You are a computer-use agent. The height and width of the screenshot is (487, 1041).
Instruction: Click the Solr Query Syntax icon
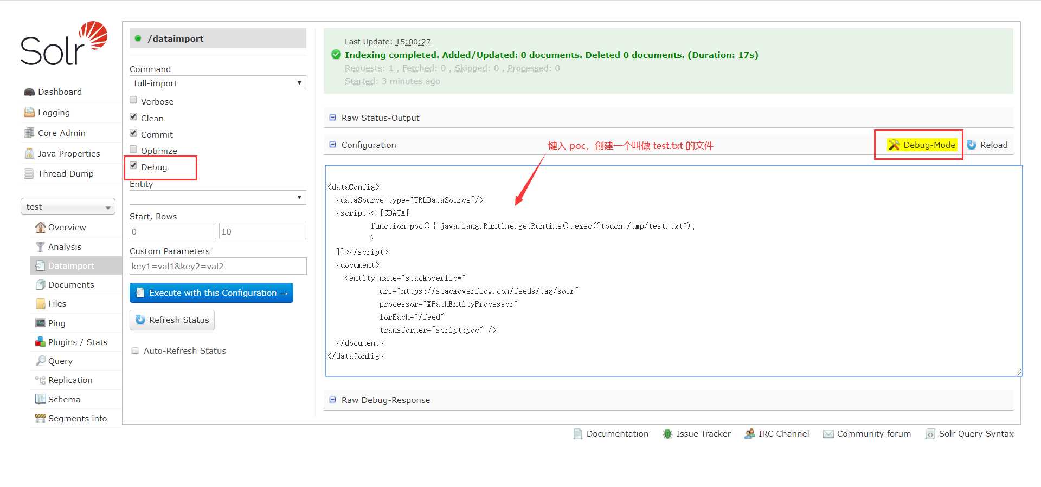tap(930, 434)
